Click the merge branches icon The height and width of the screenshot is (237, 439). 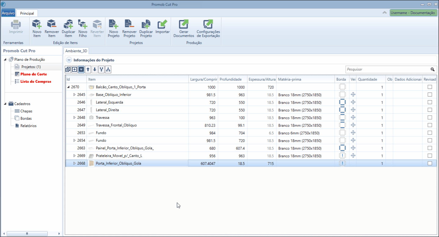tap(101, 69)
